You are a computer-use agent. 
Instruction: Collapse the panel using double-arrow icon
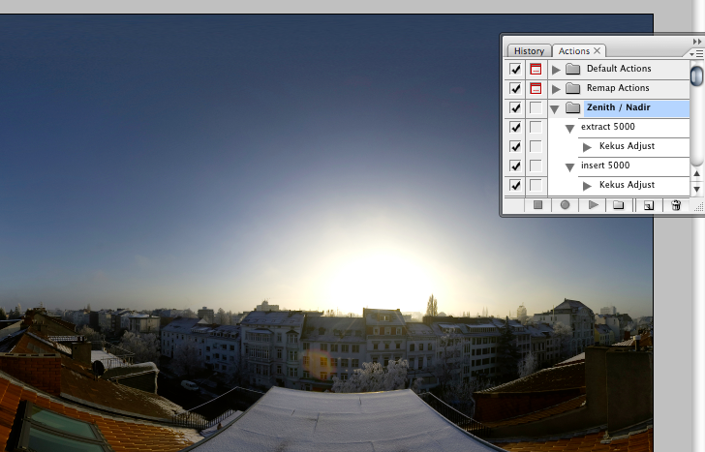pyautogui.click(x=697, y=42)
